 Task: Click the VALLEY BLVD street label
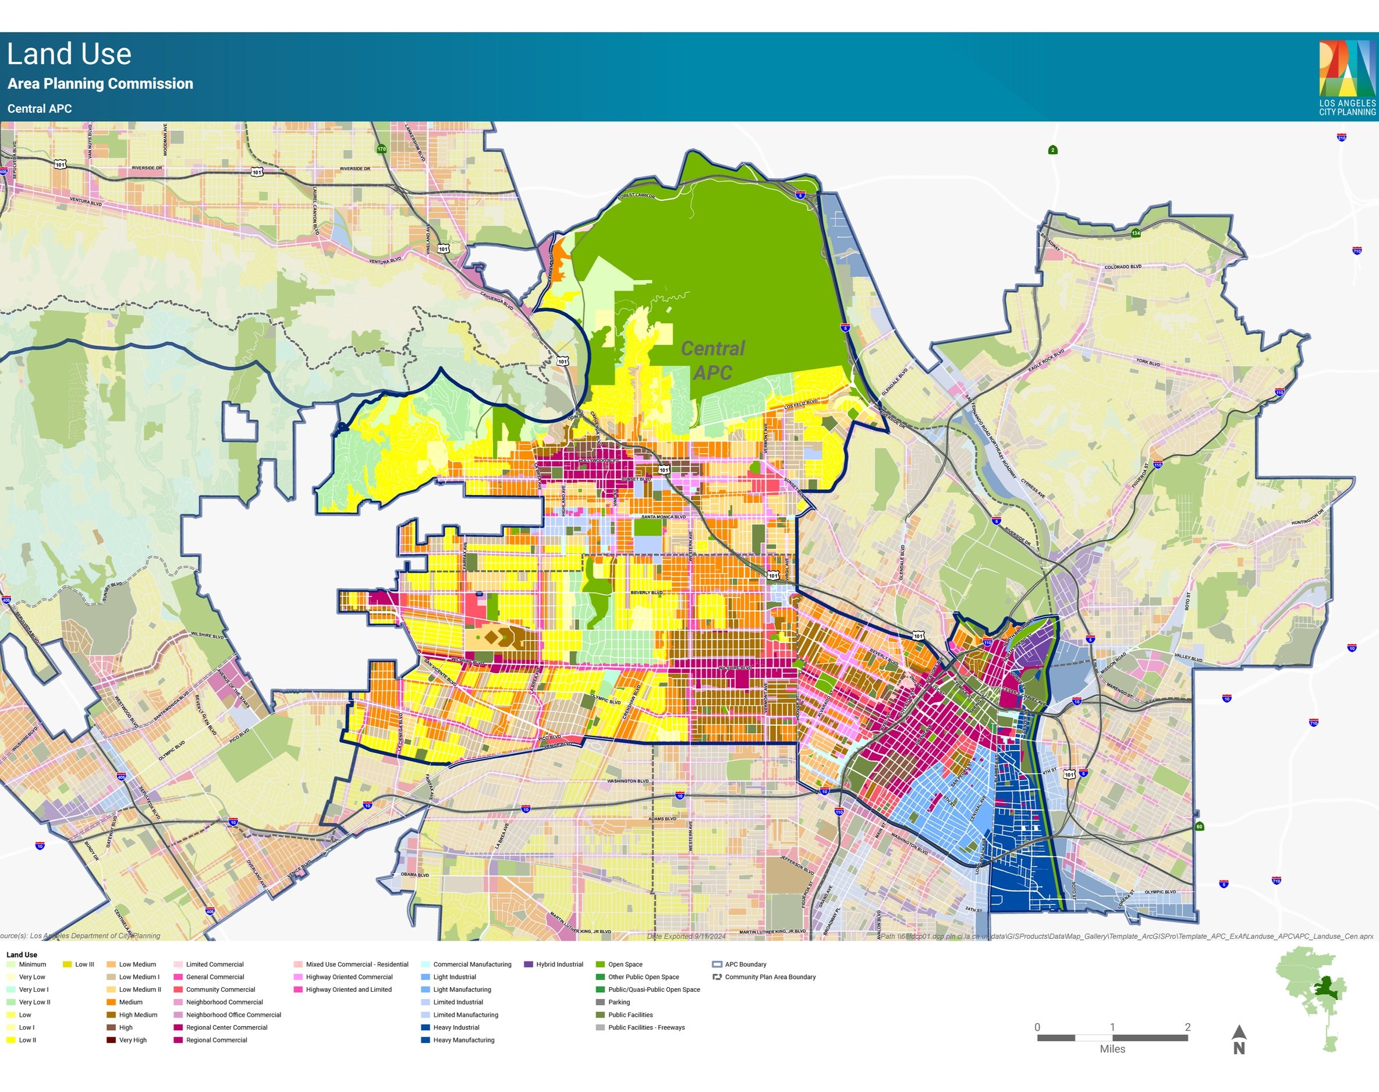pyautogui.click(x=1189, y=658)
